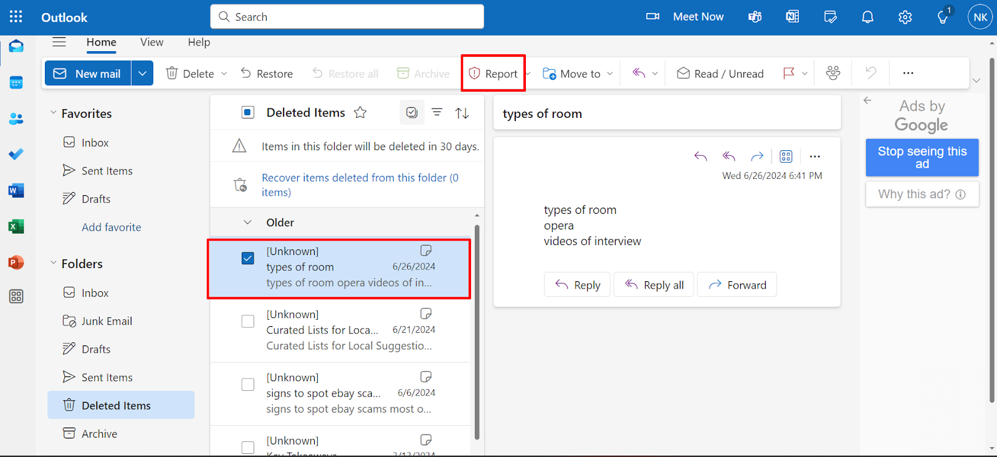Open the app launcher waffle icon
This screenshot has height=457, width=997.
tap(16, 17)
